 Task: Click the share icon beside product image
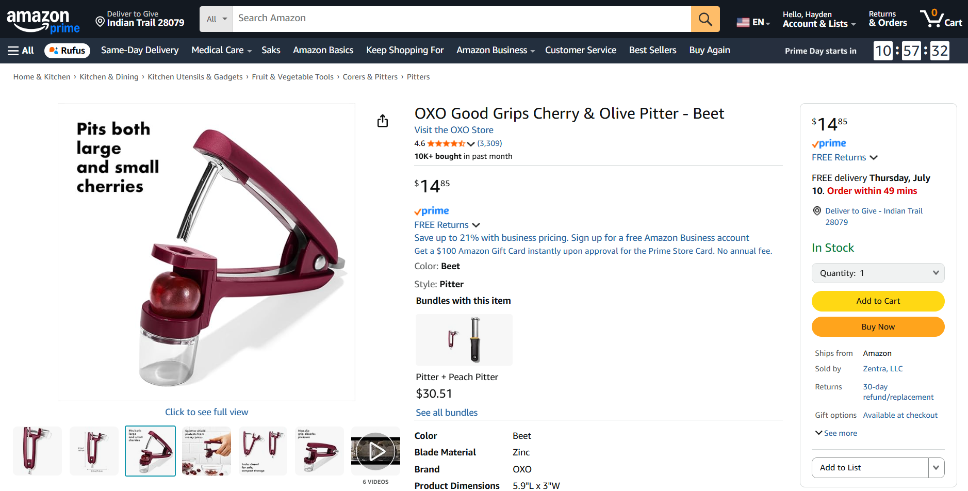382,121
